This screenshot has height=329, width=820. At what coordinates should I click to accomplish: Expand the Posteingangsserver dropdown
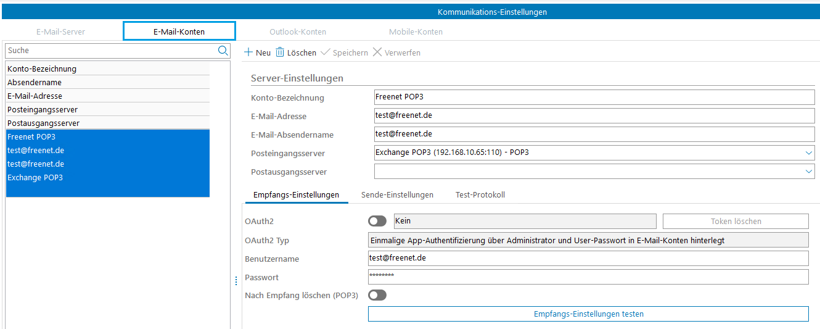809,152
